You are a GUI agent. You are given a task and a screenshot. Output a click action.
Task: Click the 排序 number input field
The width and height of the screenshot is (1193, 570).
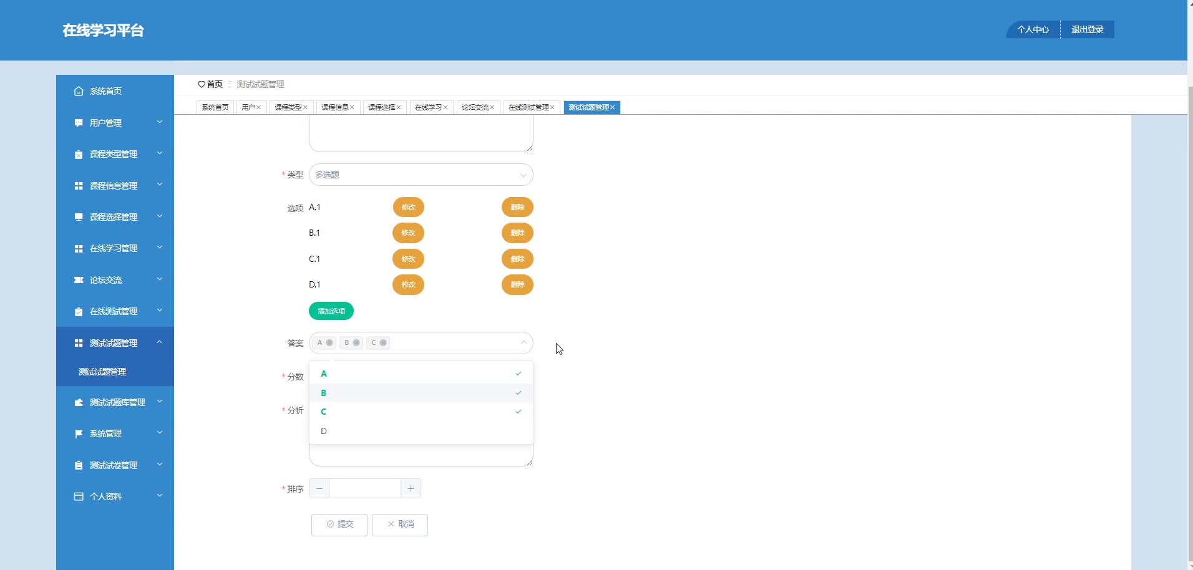click(365, 488)
